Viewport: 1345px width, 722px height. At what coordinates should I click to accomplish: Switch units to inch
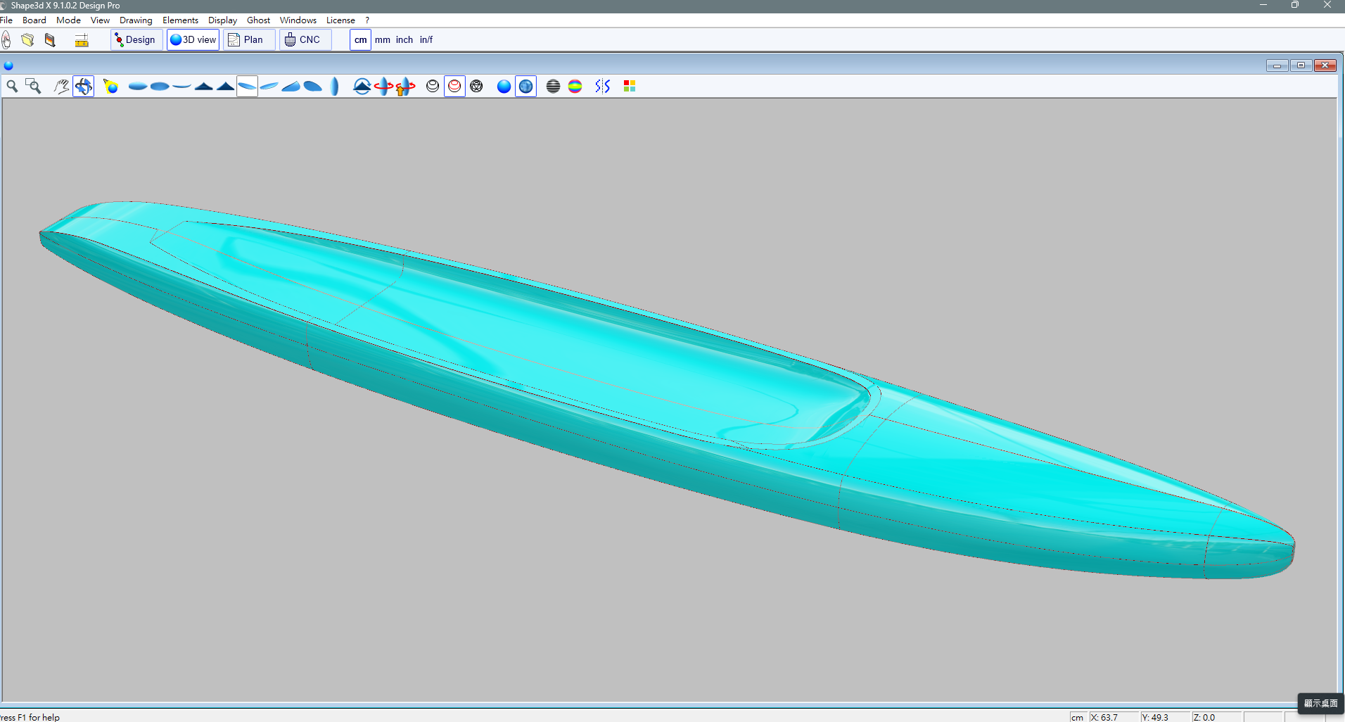[404, 39]
